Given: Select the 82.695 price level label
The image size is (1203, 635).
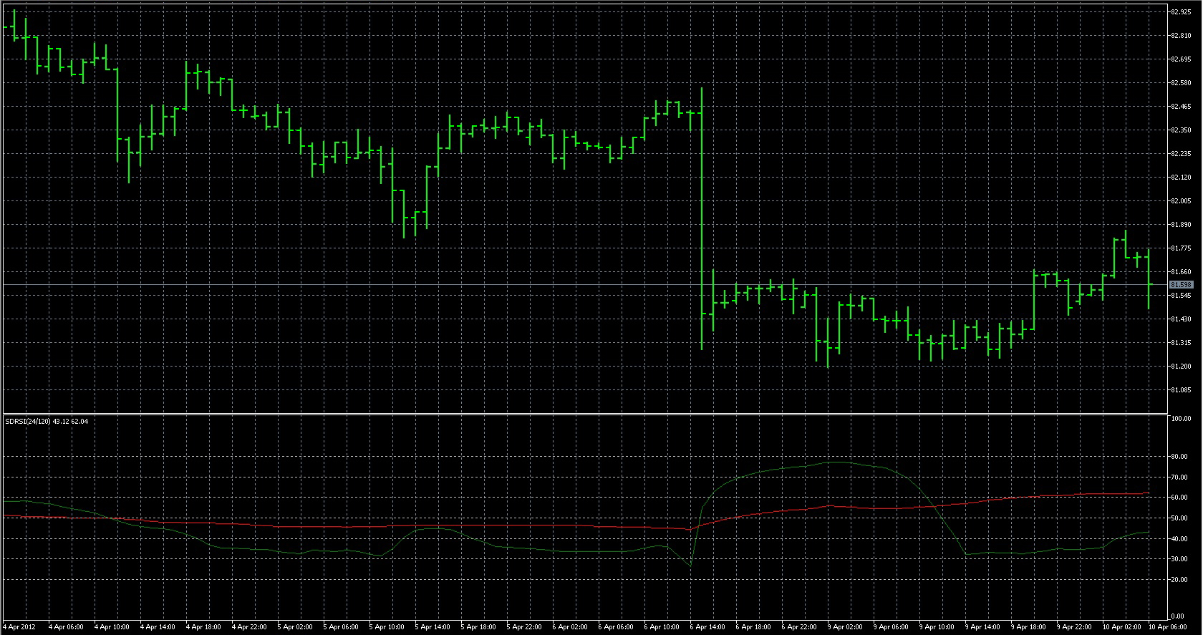Looking at the screenshot, I should coord(1182,59).
